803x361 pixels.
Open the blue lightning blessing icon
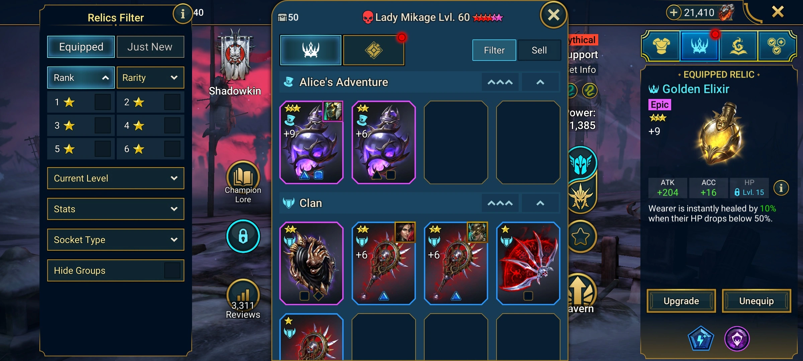point(701,339)
